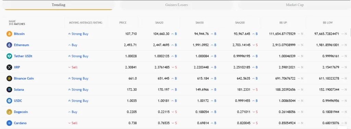Click the XRP logo icon

pos(9,67)
